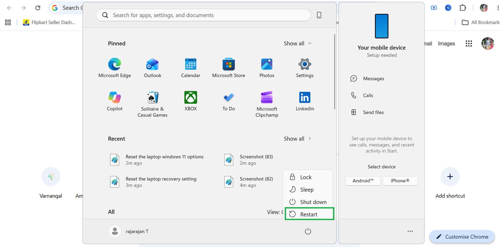Open the Varnangal shortcut in Chrome

[51, 183]
